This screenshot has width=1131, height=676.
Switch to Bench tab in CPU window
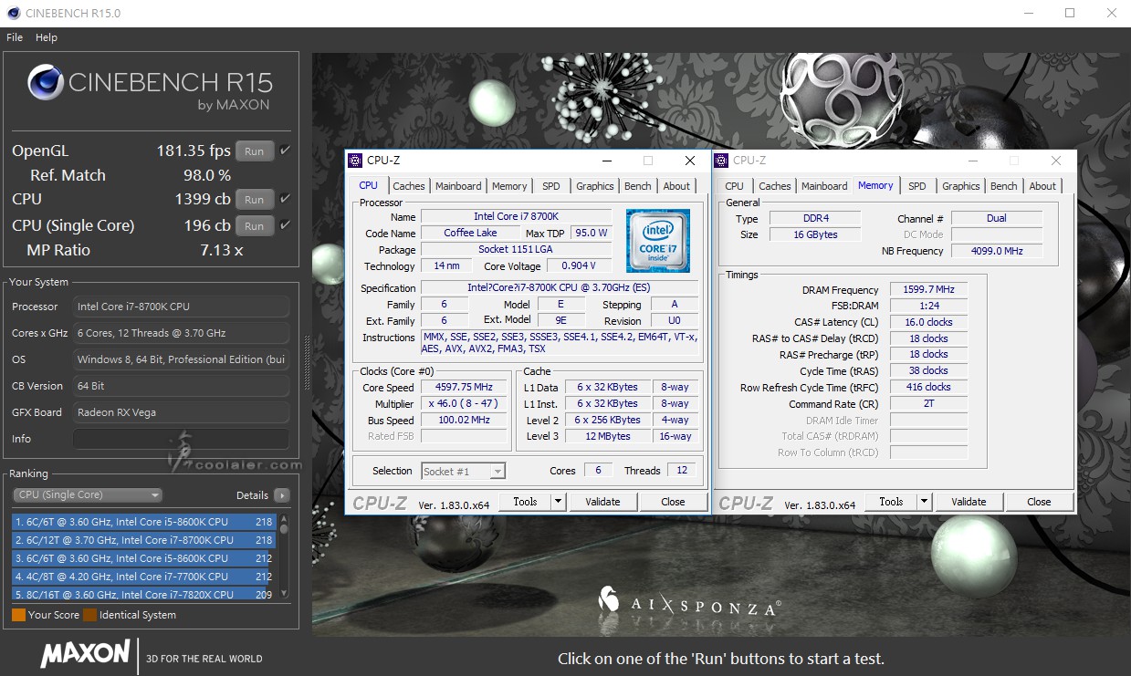638,186
